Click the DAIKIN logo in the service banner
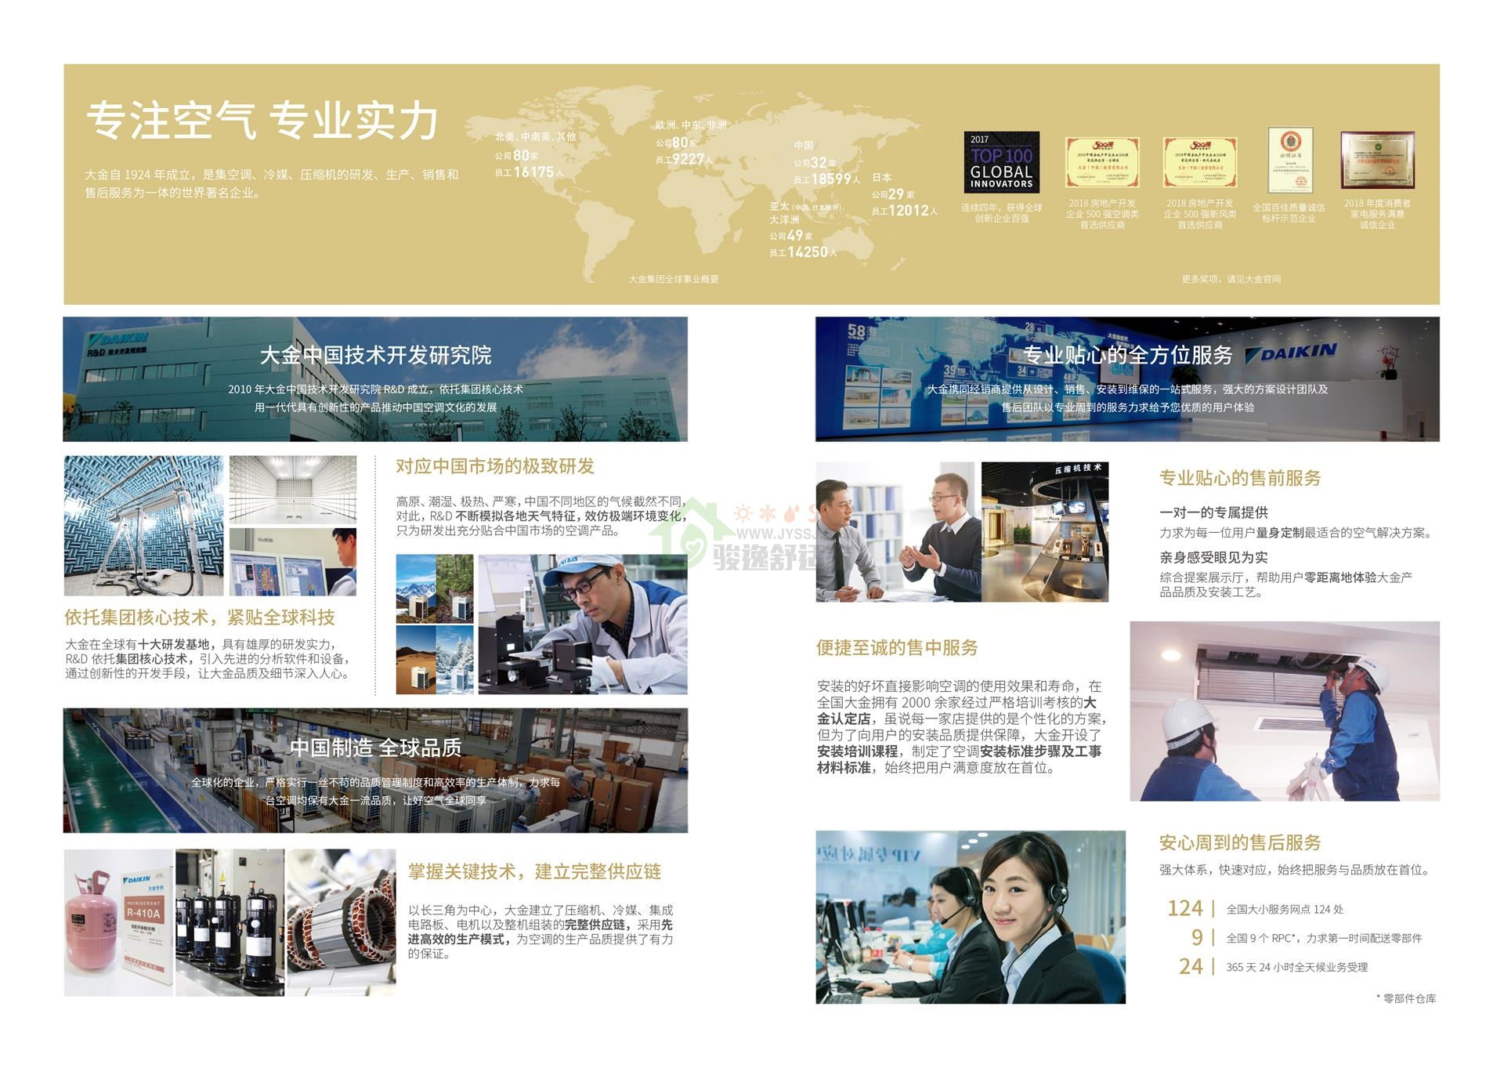 (1290, 353)
